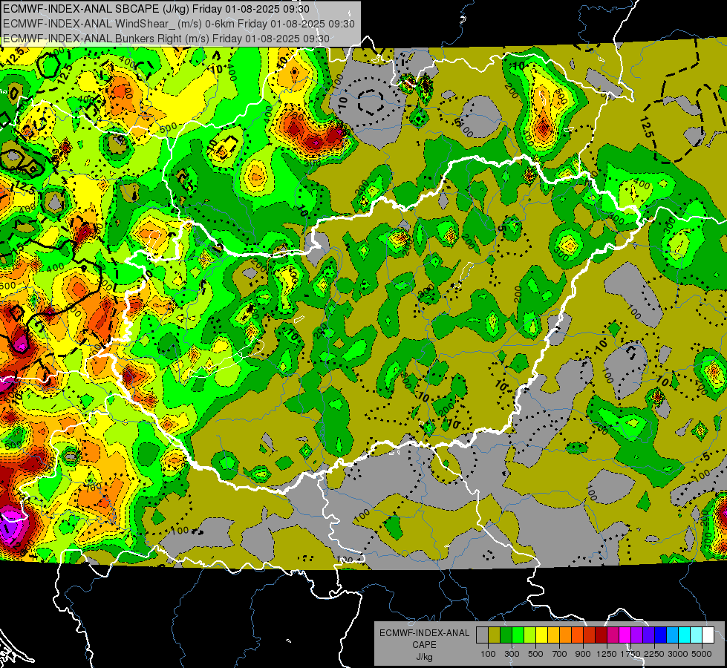Pick the dark red swatch left of the 1250 tick
Image resolution: width=727 pixels, height=668 pixels.
pyautogui.click(x=602, y=635)
